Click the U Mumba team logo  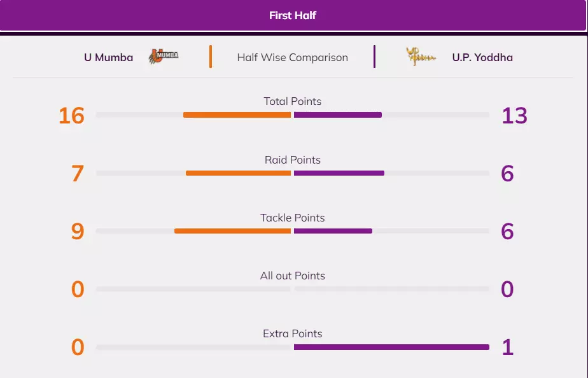point(164,57)
